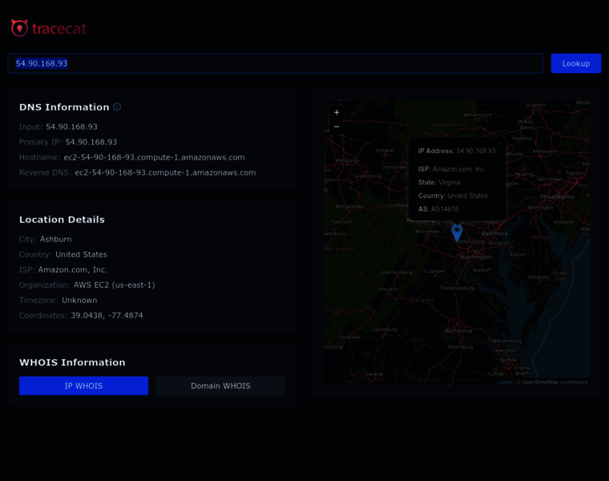Click the Hostname value under DNS Information
The width and height of the screenshot is (609, 481).
(154, 157)
